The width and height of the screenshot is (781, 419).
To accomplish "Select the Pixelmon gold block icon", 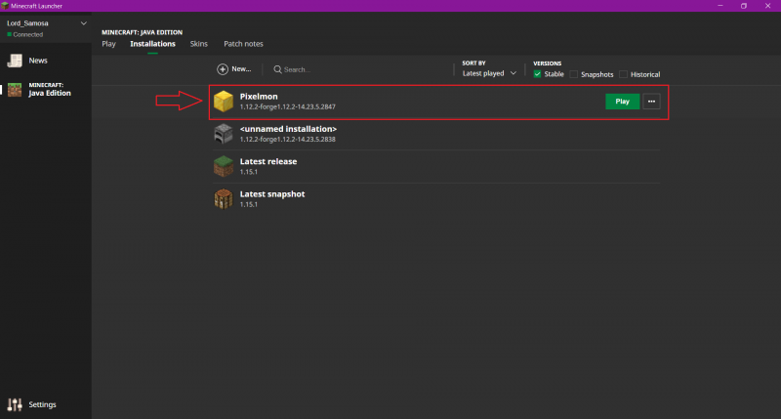I will 224,102.
